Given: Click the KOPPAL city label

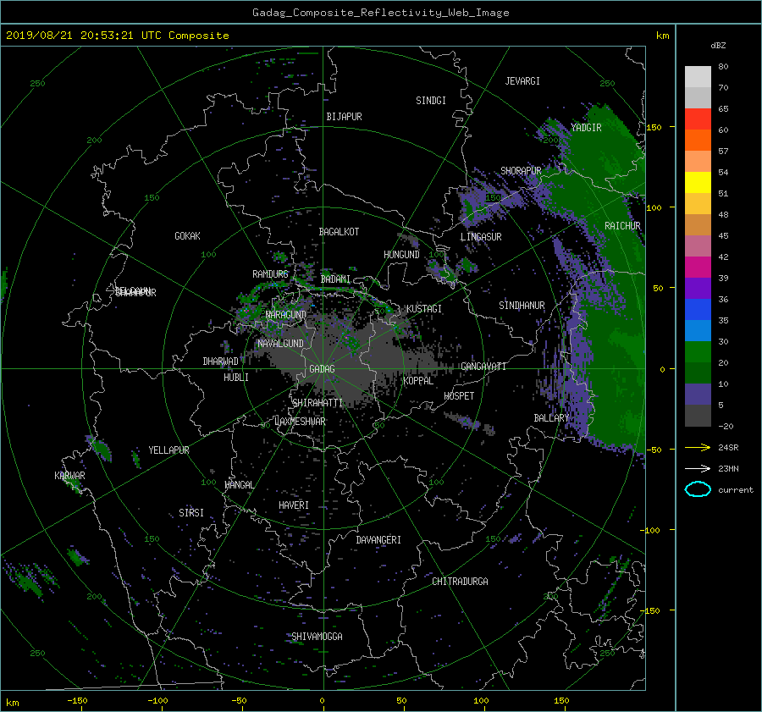Looking at the screenshot, I should pos(418,380).
